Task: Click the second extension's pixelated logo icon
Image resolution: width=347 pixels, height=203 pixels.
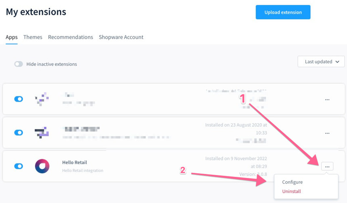Action: [42, 133]
